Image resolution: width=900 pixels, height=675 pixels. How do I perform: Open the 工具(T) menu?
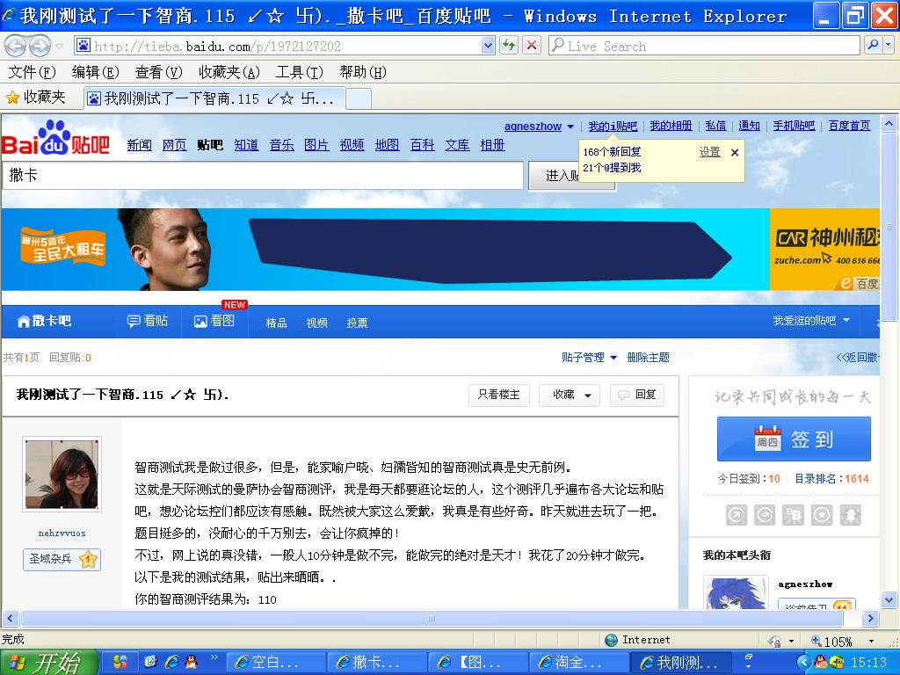(300, 72)
